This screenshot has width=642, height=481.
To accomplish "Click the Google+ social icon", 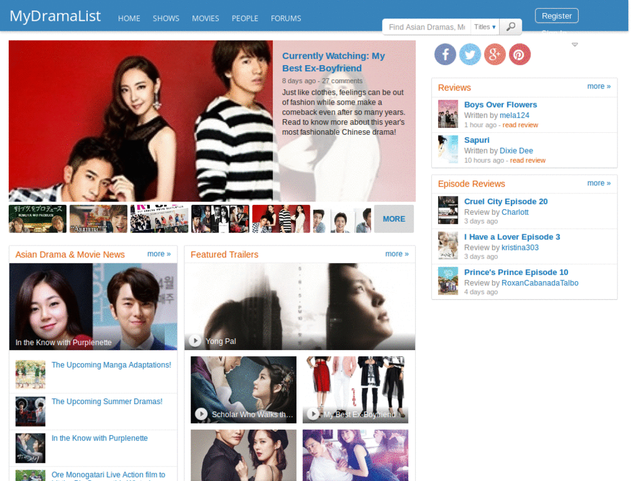I will 495,54.
